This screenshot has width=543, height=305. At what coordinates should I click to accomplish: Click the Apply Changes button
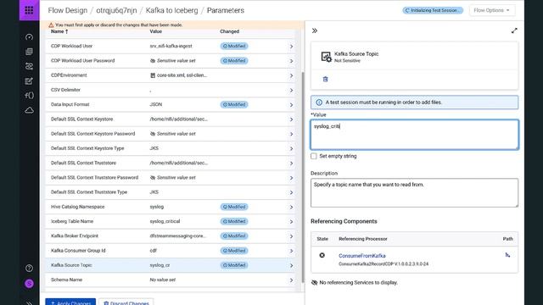pyautogui.click(x=70, y=302)
